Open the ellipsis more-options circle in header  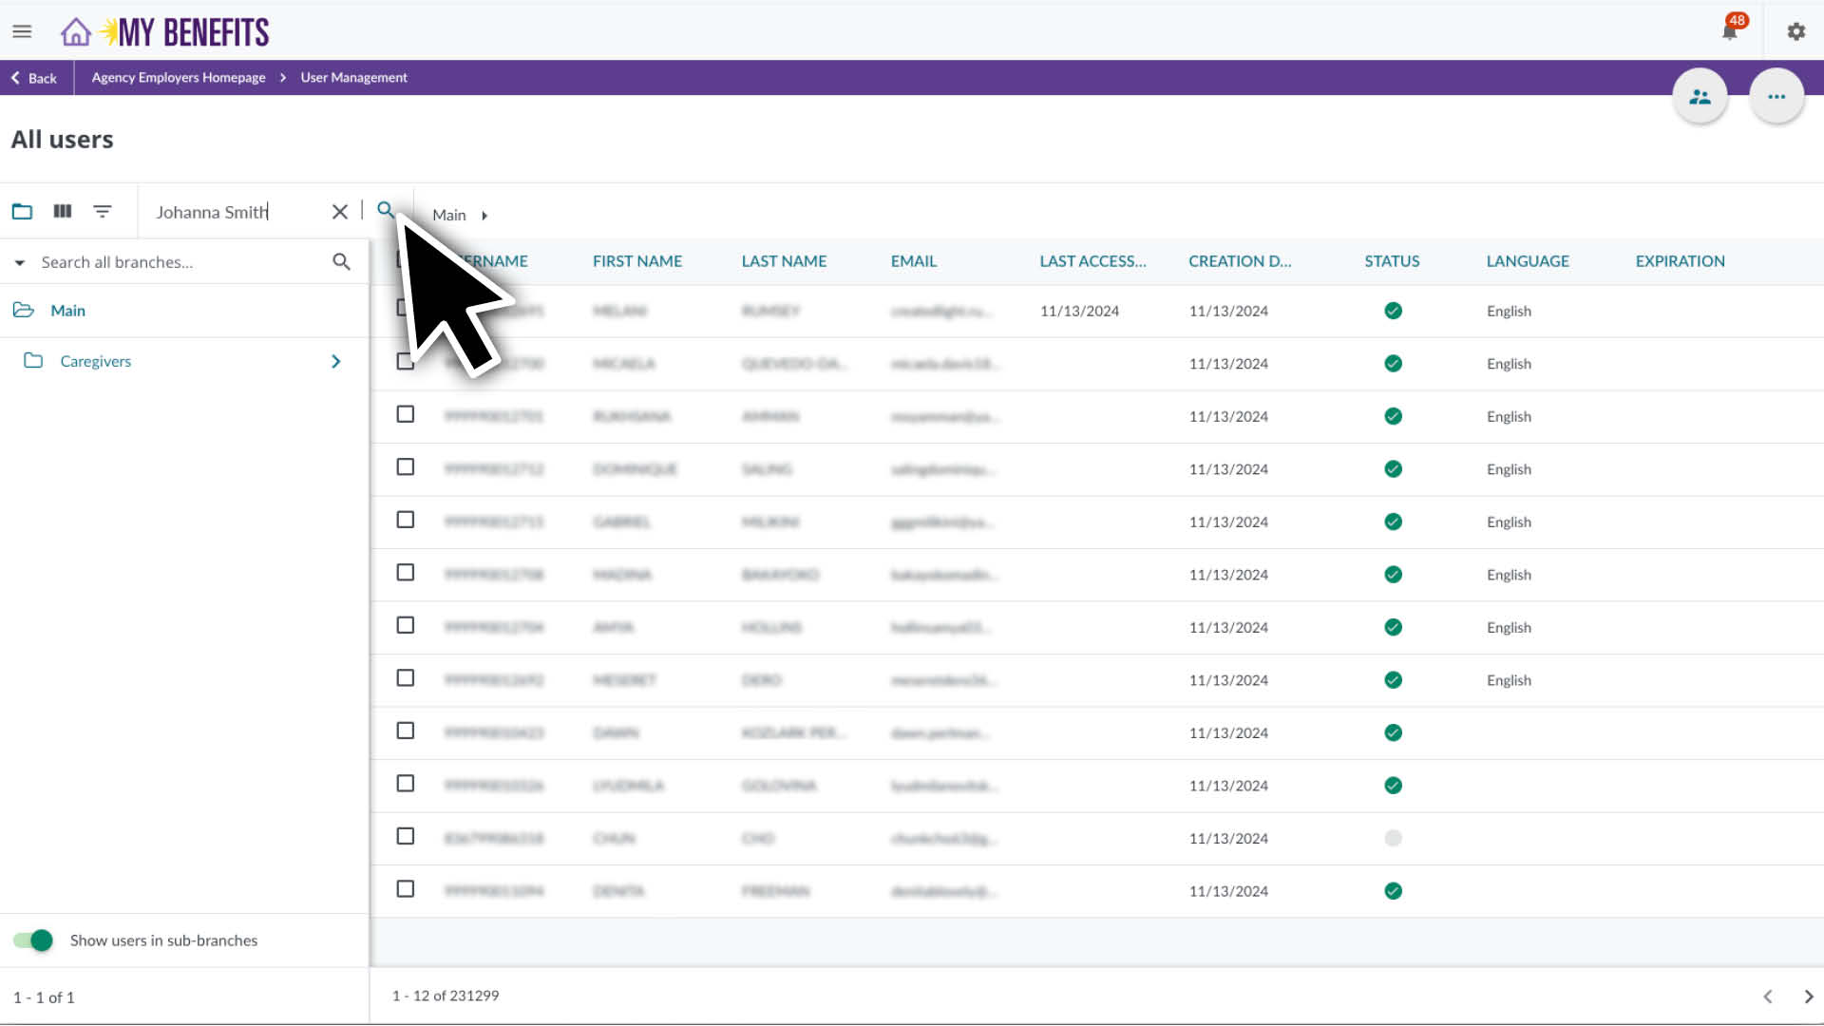[1776, 95]
